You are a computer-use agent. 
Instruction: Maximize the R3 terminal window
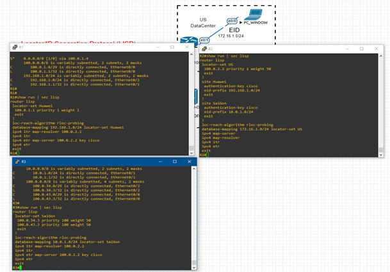click(175, 162)
